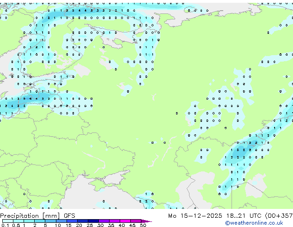The width and height of the screenshot is (293, 227).
Task: Click the 2 mm cyan legend swatch
Action: point(39,221)
